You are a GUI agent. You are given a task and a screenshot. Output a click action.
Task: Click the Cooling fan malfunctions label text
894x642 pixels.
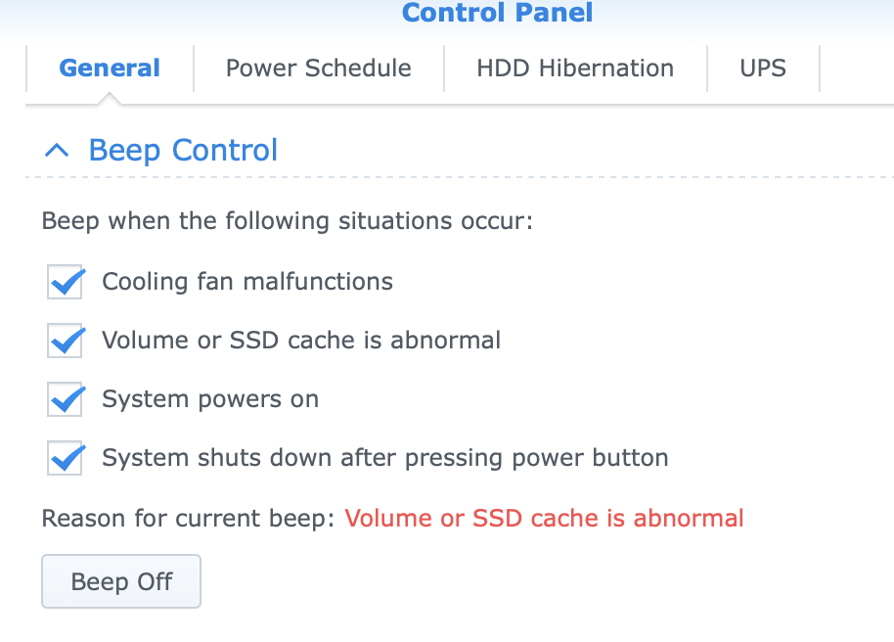pos(247,282)
